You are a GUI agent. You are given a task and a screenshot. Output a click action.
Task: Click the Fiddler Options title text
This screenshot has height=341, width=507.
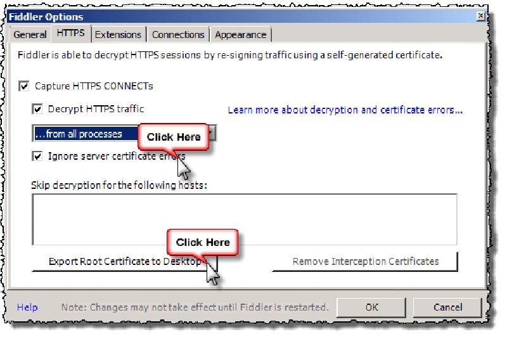(46, 17)
